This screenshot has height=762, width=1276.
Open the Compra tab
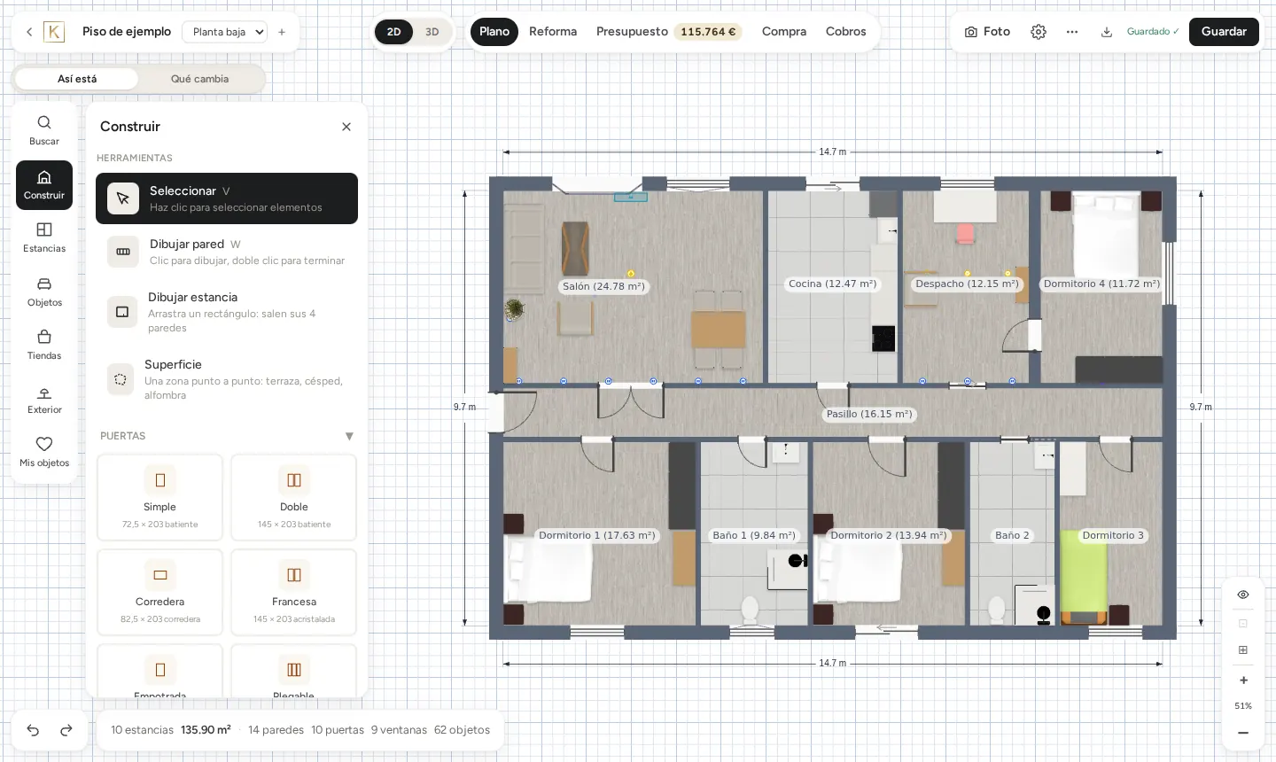784,32
